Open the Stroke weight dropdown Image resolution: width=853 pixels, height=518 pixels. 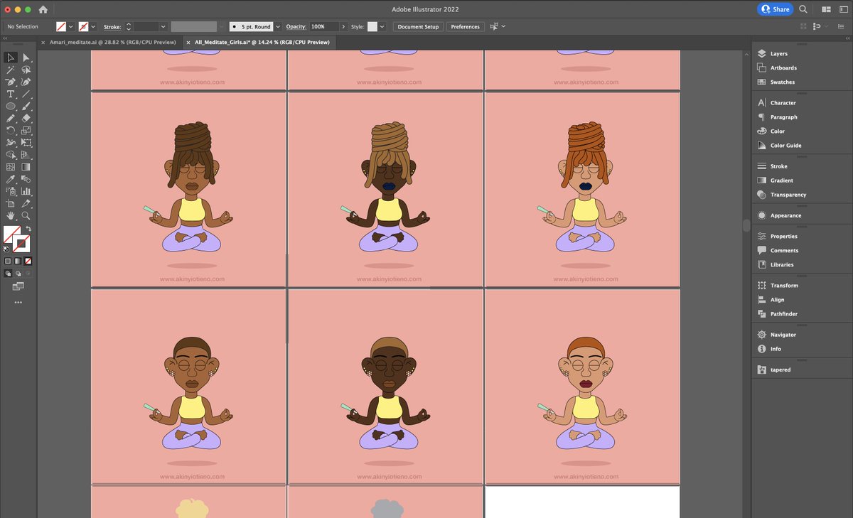point(163,26)
